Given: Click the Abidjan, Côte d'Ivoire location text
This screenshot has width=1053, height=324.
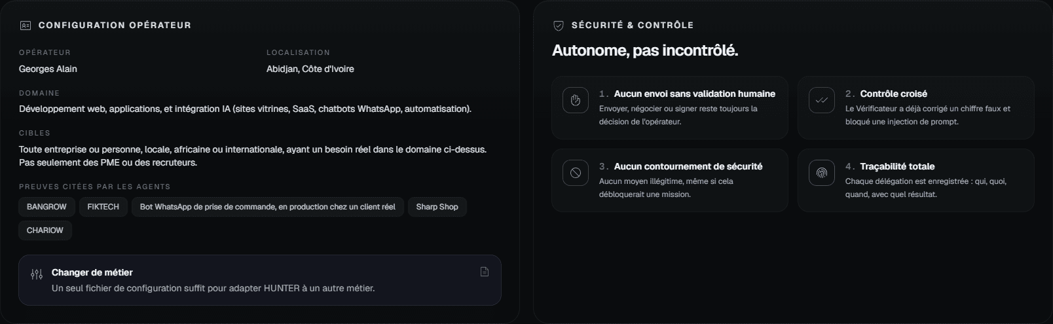Looking at the screenshot, I should pos(310,69).
